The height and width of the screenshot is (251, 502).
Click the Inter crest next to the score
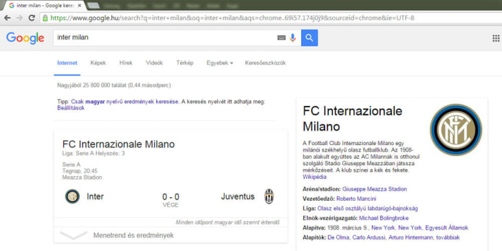click(72, 197)
